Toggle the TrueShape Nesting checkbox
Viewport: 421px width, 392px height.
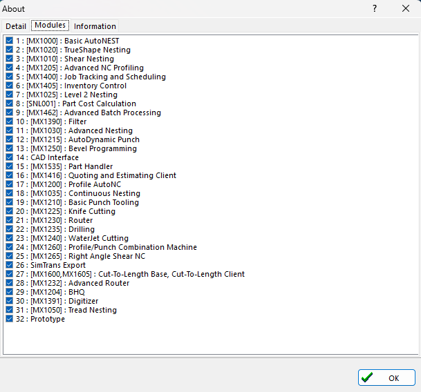9,50
